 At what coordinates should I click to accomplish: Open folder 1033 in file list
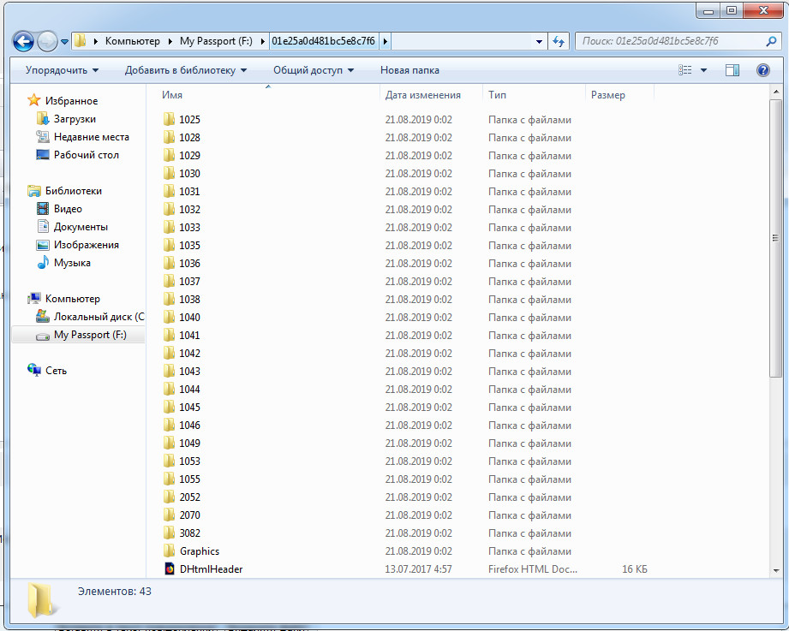(x=189, y=228)
